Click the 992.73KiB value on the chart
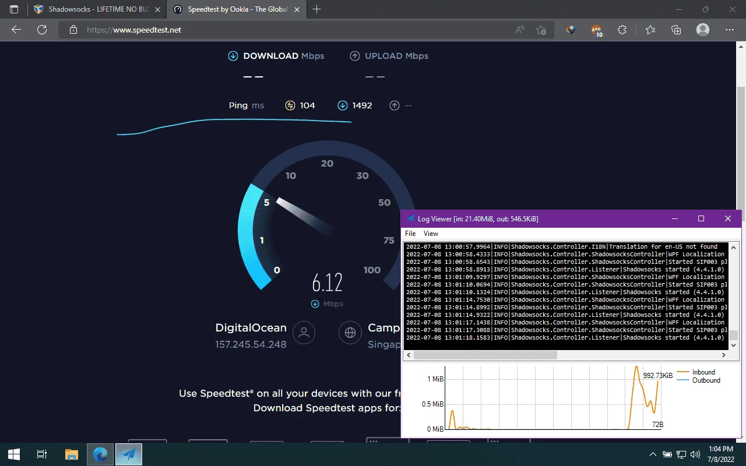Screen dimensions: 746x466 (x=658, y=376)
